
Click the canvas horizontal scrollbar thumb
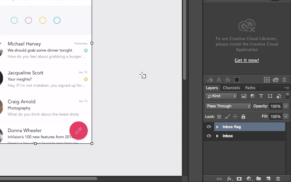tap(49, 179)
